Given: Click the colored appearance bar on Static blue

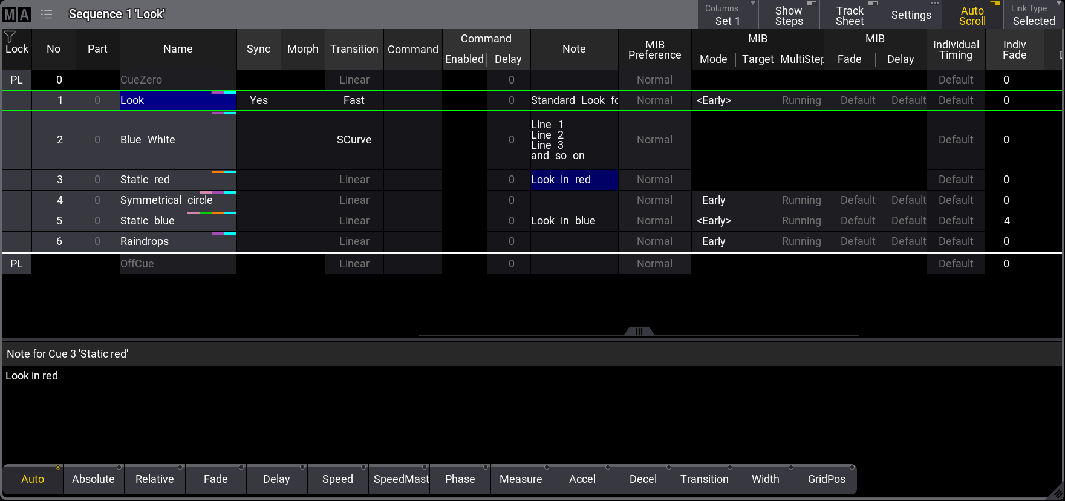Looking at the screenshot, I should tap(211, 213).
